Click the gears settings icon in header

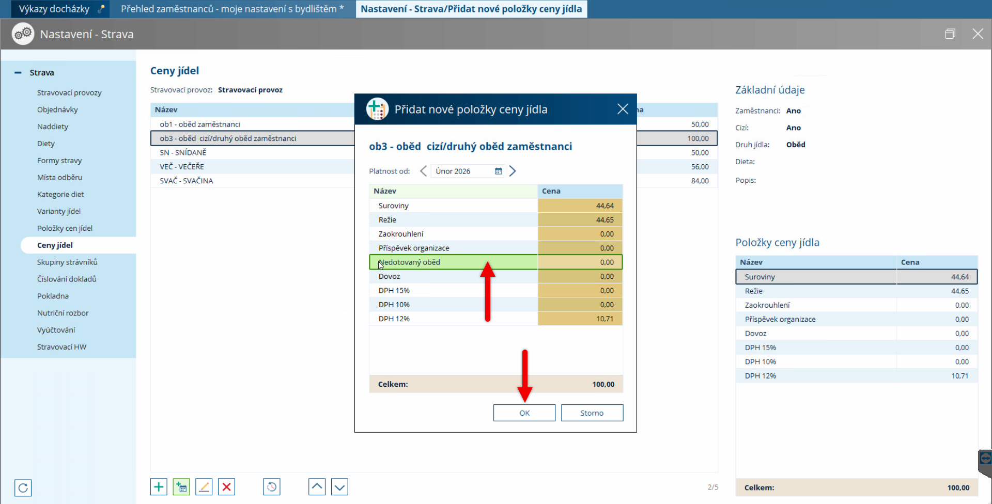(x=23, y=34)
